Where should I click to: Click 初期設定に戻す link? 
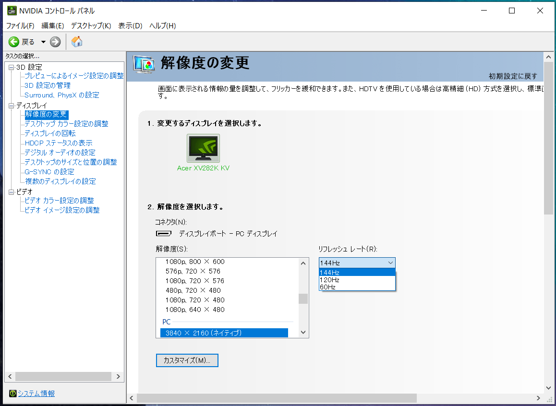coord(513,76)
